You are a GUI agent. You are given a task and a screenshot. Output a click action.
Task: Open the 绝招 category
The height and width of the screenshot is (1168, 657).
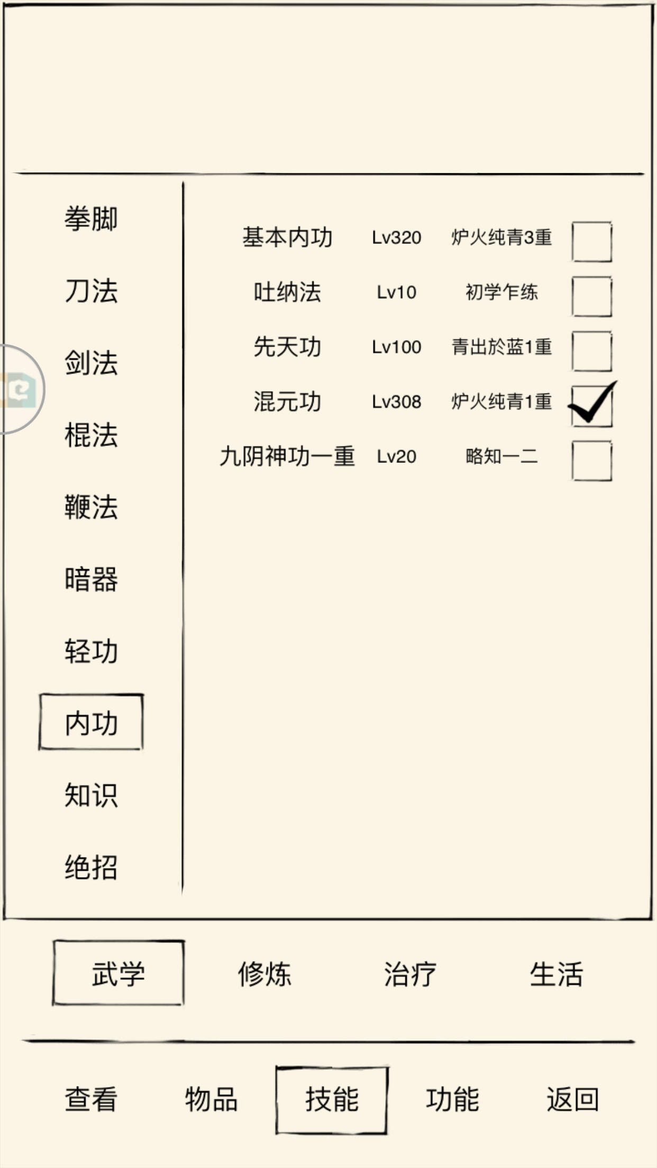(x=91, y=868)
